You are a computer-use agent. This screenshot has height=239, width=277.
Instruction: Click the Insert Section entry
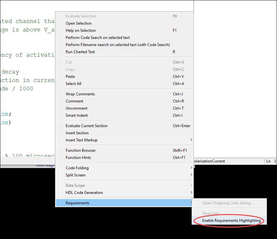click(x=77, y=133)
